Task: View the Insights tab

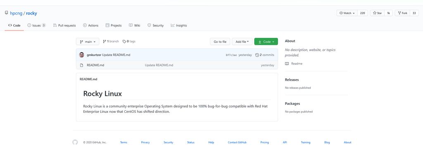Action: coord(178,26)
